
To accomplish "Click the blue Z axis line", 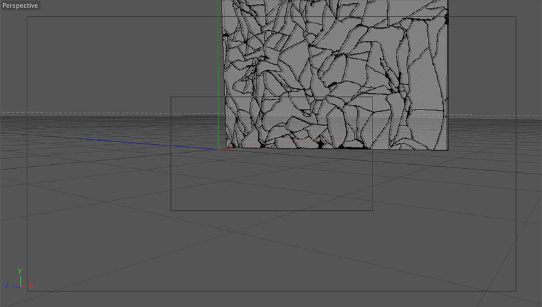I will pyautogui.click(x=150, y=144).
